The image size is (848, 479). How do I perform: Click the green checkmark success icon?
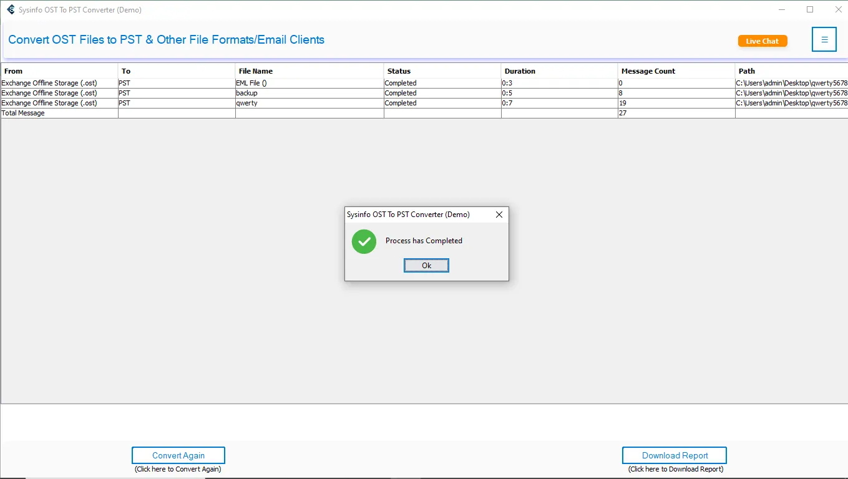(x=364, y=241)
